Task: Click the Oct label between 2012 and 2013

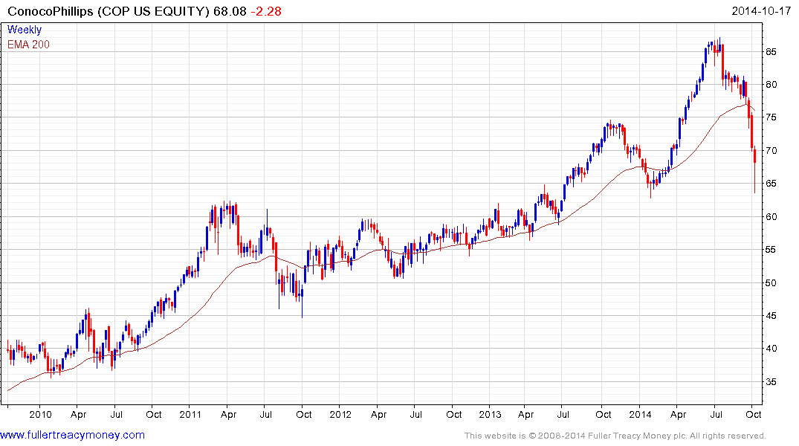Action: click(x=453, y=414)
